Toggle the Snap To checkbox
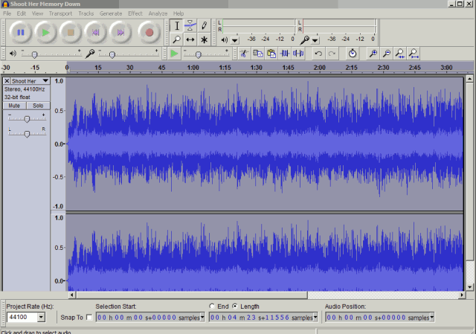476x334 pixels. pos(89,318)
